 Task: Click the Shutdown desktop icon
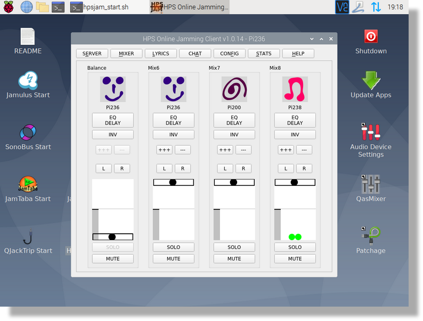click(x=371, y=42)
